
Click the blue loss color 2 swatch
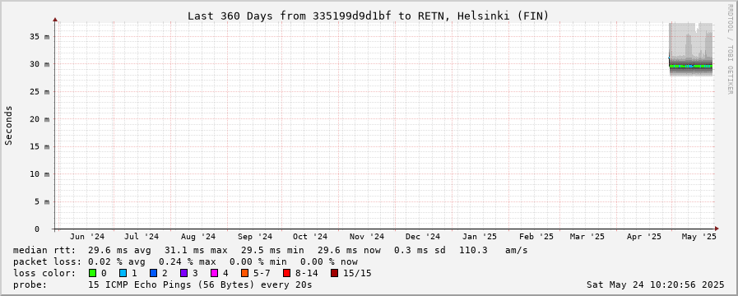pyautogui.click(x=153, y=273)
